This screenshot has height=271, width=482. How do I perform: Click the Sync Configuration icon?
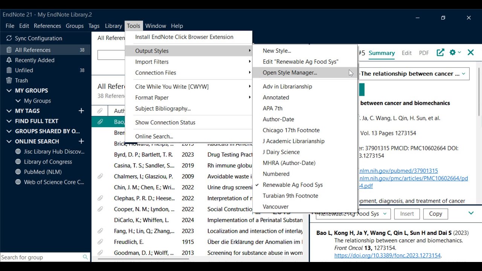point(9,38)
